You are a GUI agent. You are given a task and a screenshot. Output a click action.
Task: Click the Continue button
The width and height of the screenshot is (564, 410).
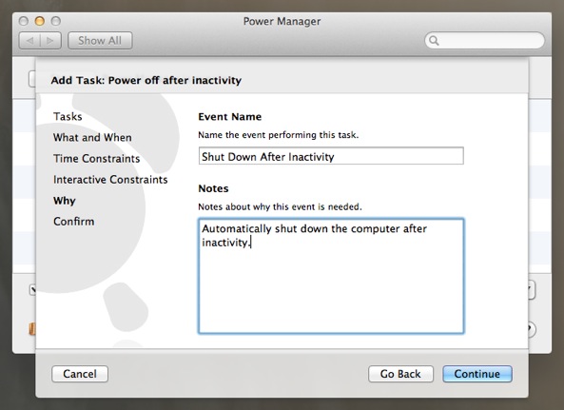coord(476,374)
